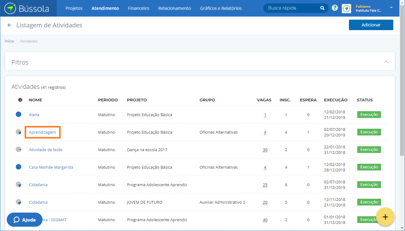
Task: Open Cidadania link in JOVEM DE FUTURO row
Action: (x=38, y=202)
